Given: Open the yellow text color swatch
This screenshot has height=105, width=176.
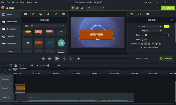Looking at the screenshot, I should click(x=166, y=26).
